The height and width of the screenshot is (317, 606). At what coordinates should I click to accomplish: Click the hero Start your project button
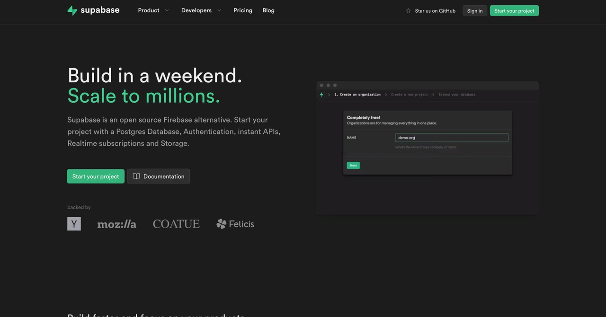click(96, 176)
